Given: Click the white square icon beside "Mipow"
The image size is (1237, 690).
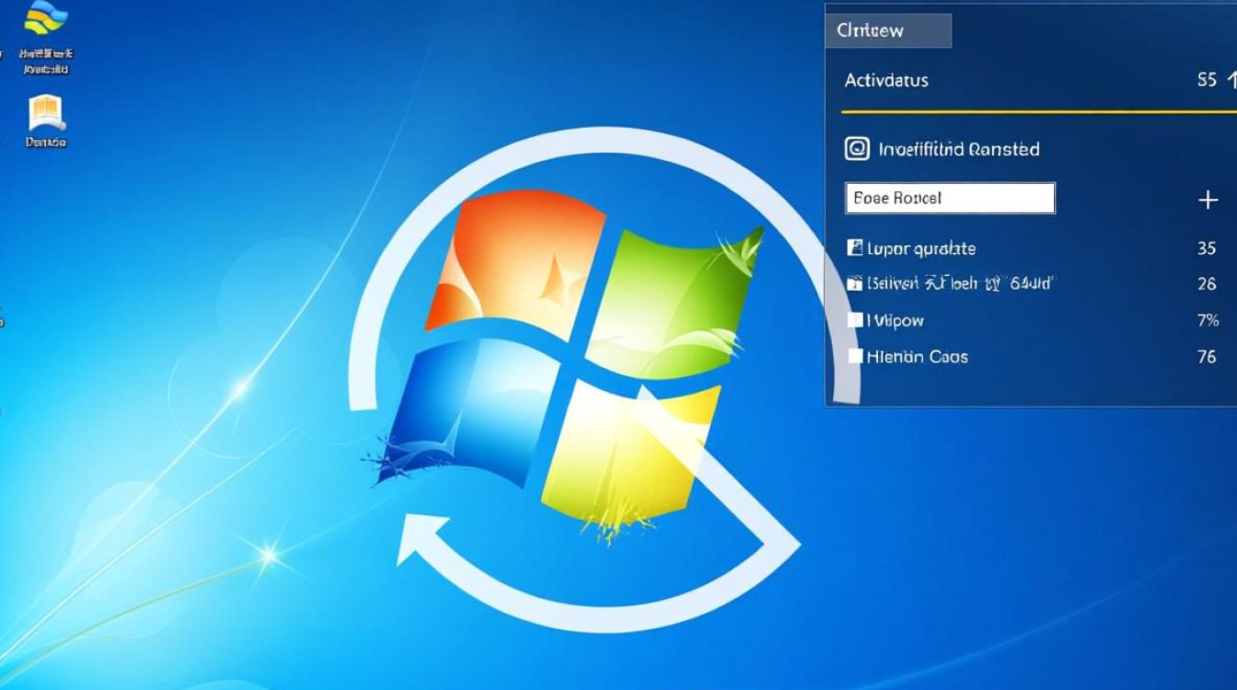Looking at the screenshot, I should pyautogui.click(x=855, y=319).
